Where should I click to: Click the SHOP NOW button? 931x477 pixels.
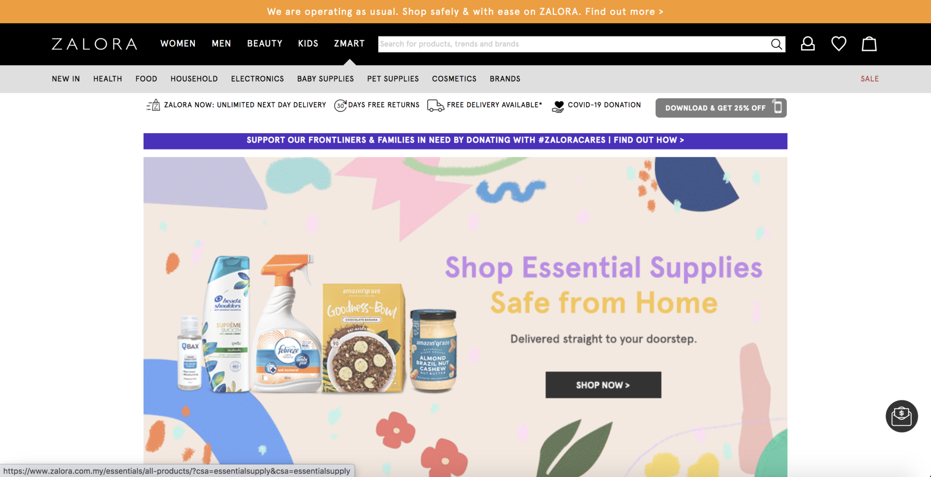[x=603, y=385]
